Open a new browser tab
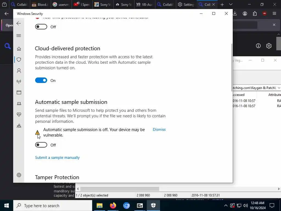Viewport: 281px width, 211px height. [222, 4]
